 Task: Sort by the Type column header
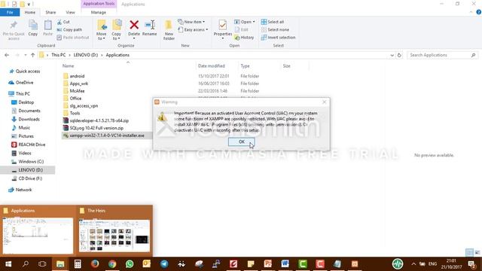(245, 65)
